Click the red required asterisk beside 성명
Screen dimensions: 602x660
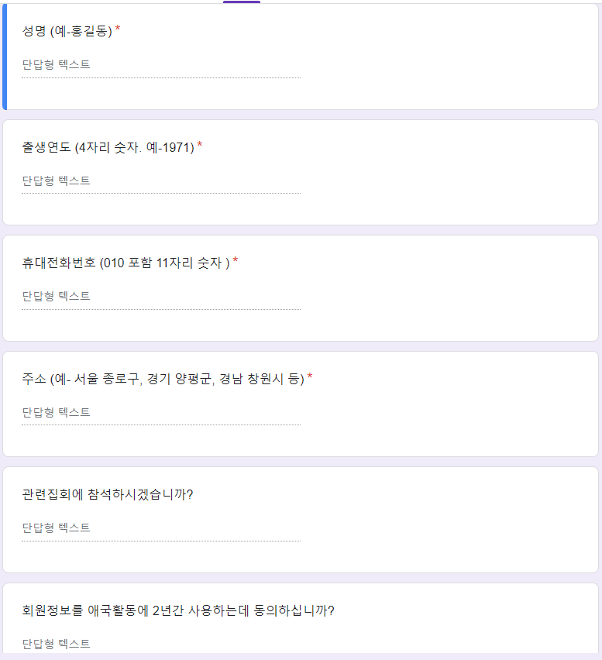(118, 29)
